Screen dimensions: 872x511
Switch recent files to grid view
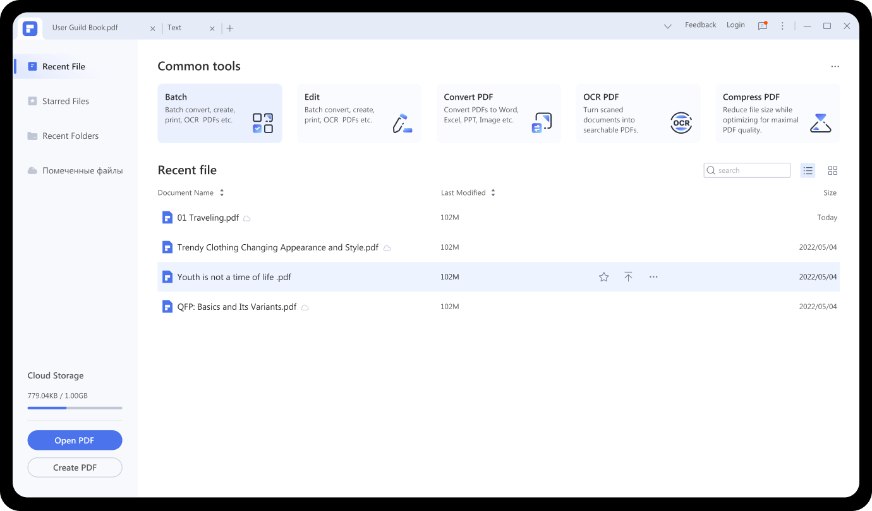pos(833,170)
